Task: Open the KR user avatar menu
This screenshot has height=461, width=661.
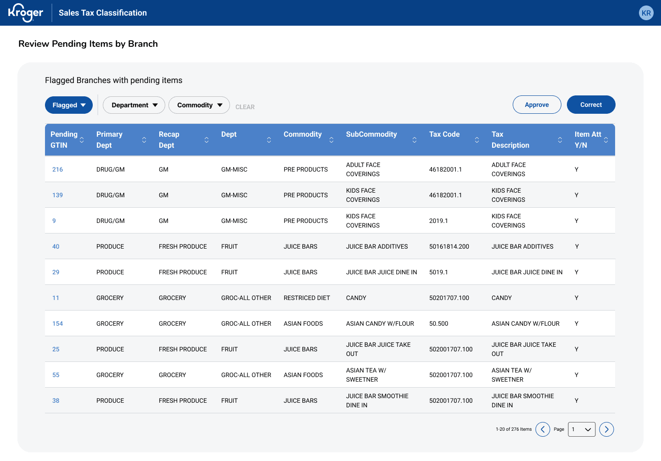Action: click(x=646, y=13)
